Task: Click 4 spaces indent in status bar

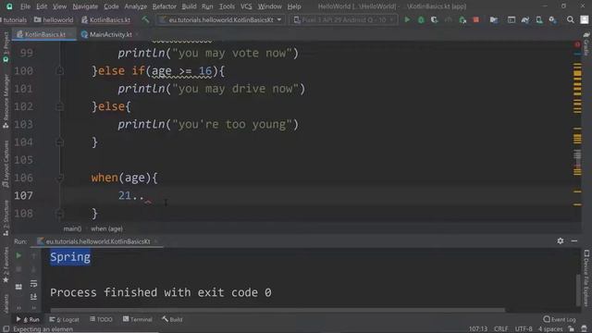Action: (550, 329)
